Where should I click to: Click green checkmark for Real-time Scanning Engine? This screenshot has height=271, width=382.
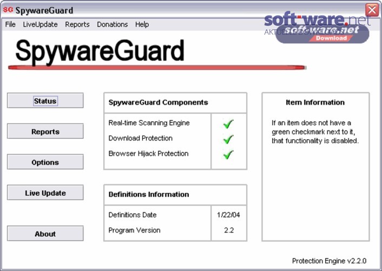(x=228, y=124)
